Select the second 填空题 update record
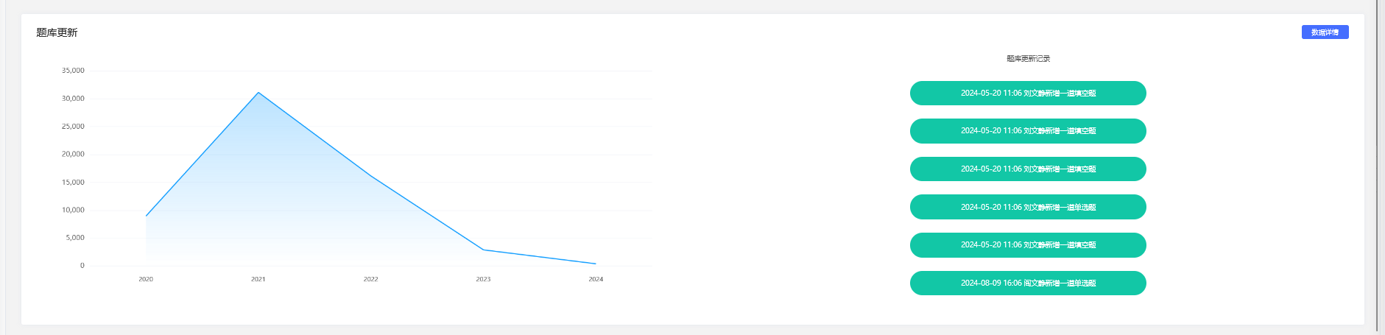Screen dimensions: 1385x335 pos(1028,131)
